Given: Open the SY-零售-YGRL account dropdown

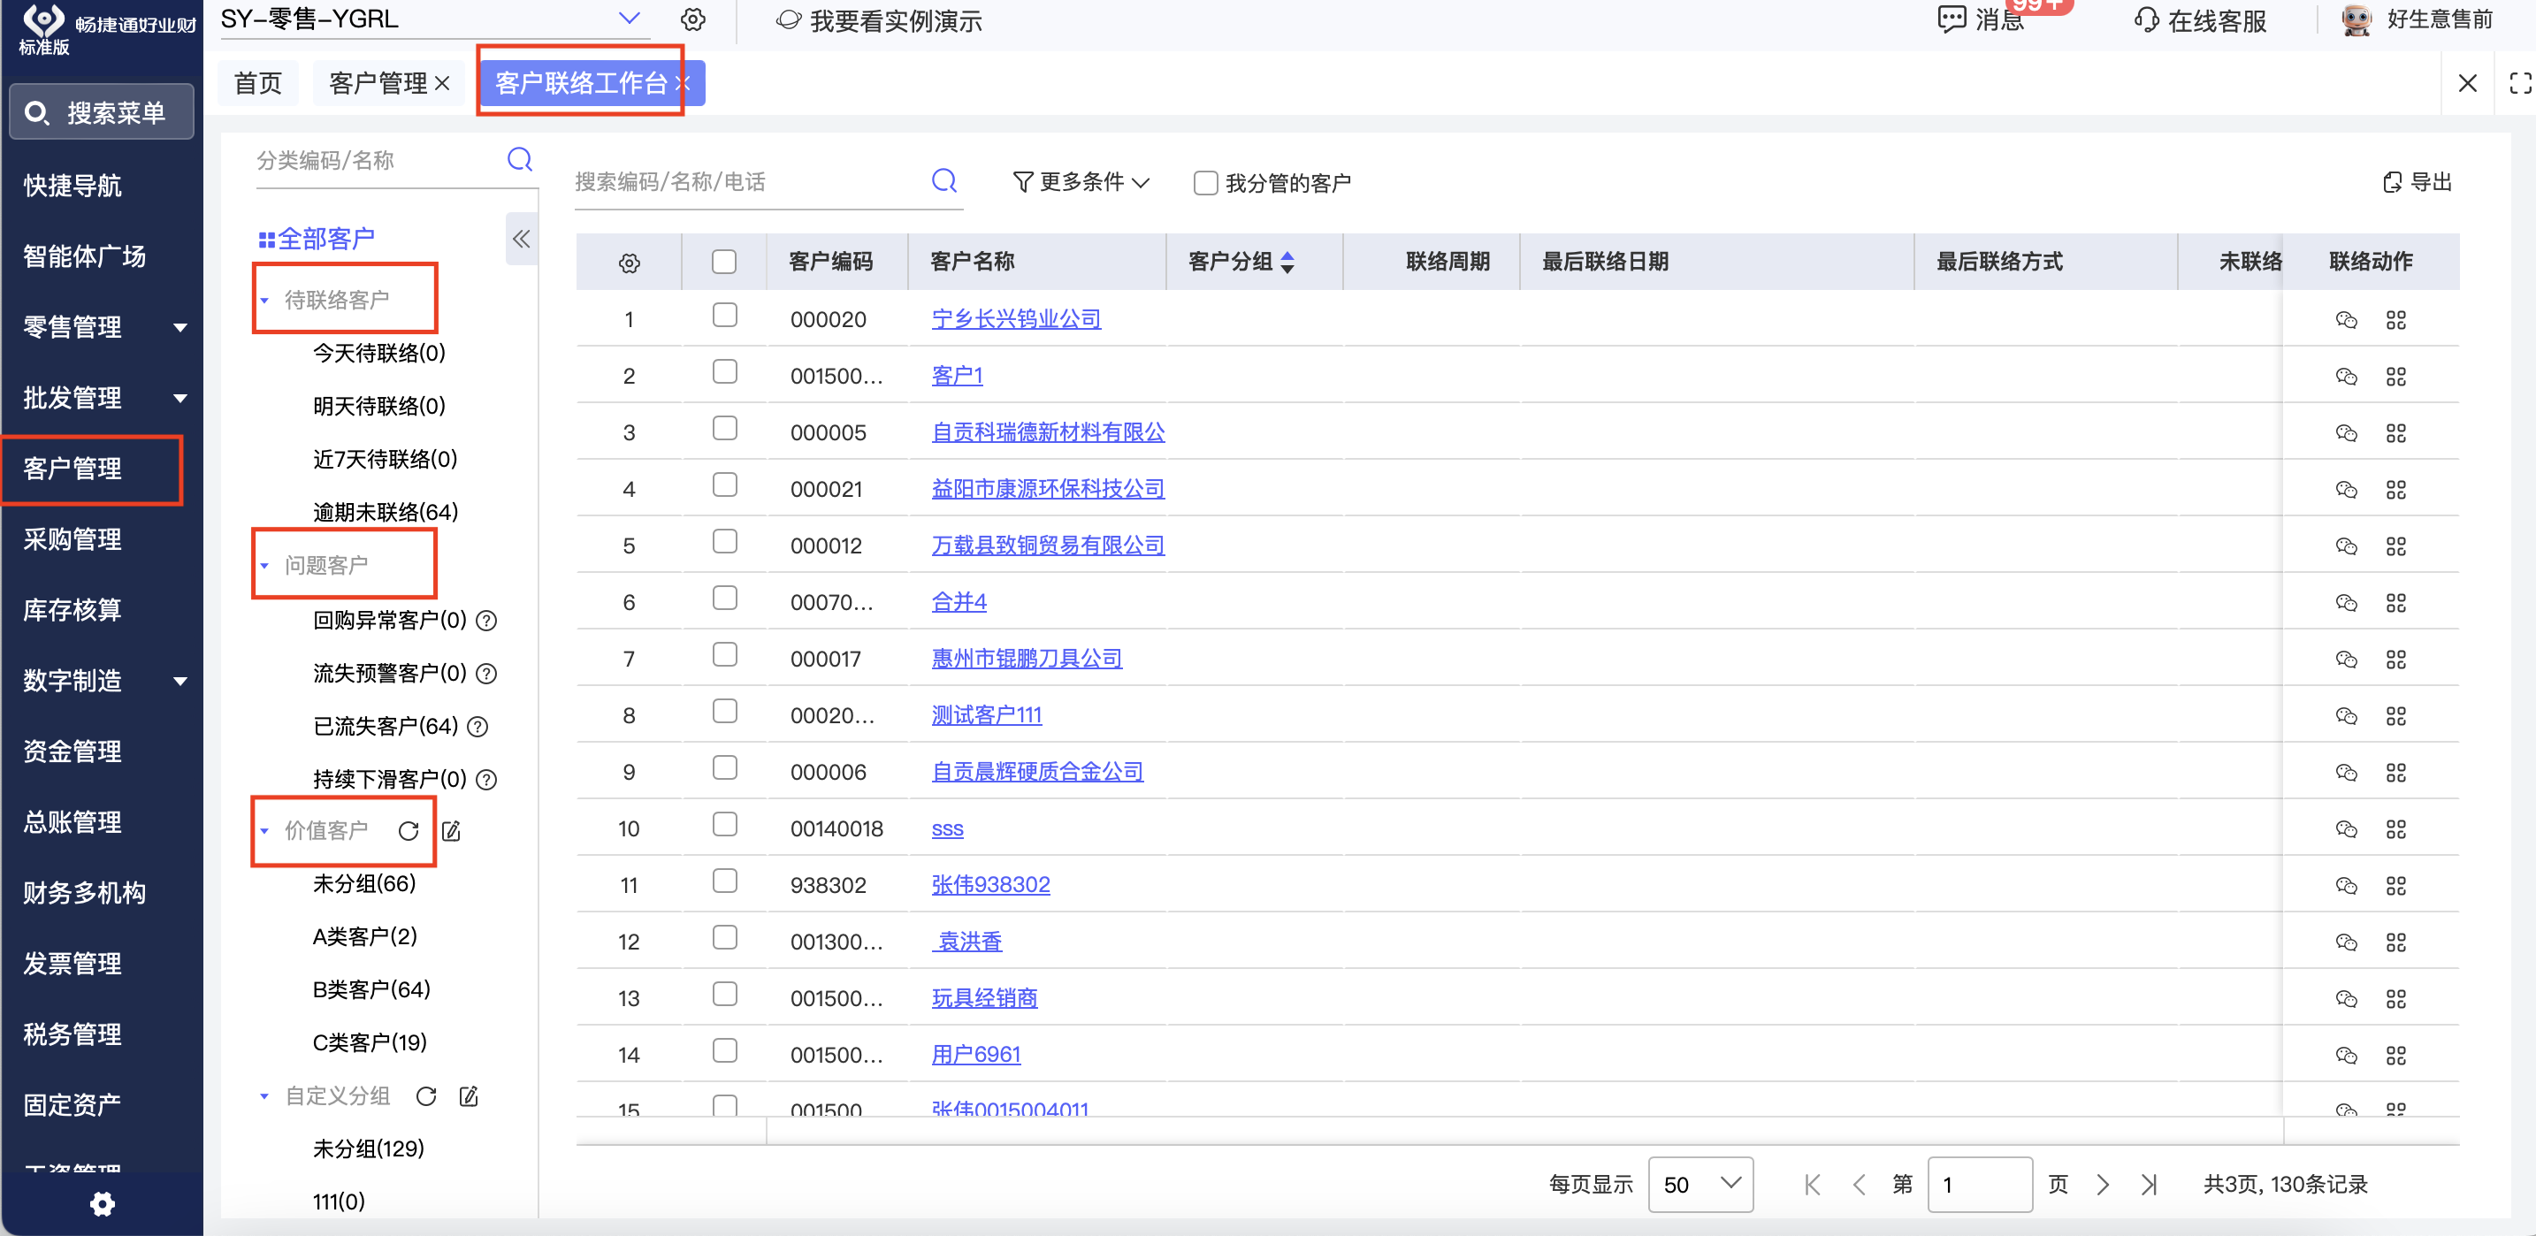Looking at the screenshot, I should click(x=629, y=19).
